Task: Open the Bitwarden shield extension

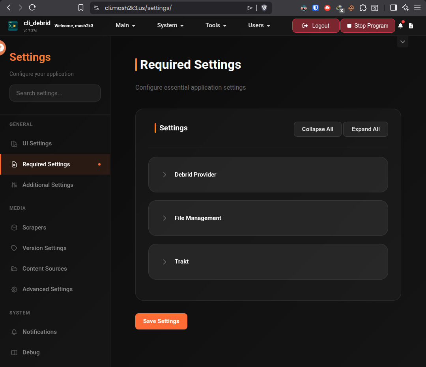Action: pos(316,8)
